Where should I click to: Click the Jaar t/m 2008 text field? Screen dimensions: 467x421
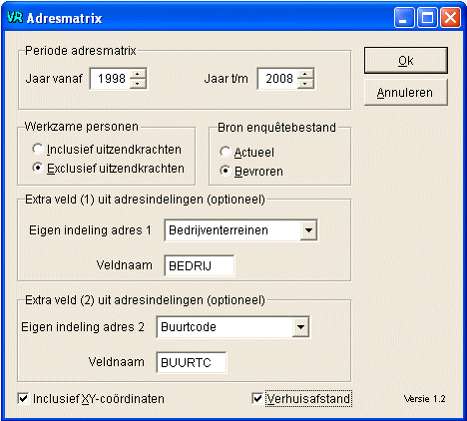point(277,79)
